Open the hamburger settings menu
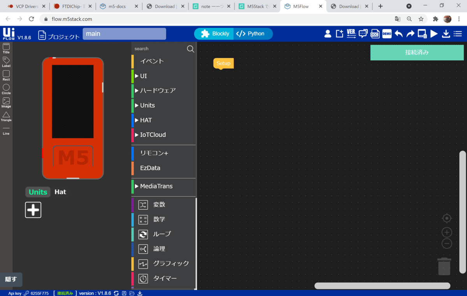The width and height of the screenshot is (467, 296). pyautogui.click(x=458, y=34)
